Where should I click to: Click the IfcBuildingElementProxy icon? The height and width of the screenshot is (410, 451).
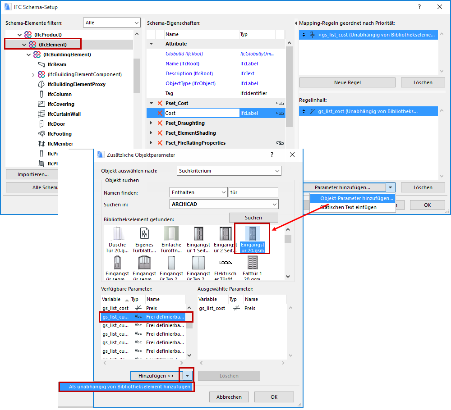pyautogui.click(x=41, y=84)
